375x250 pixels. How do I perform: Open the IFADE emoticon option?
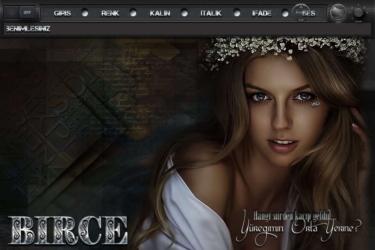click(262, 13)
